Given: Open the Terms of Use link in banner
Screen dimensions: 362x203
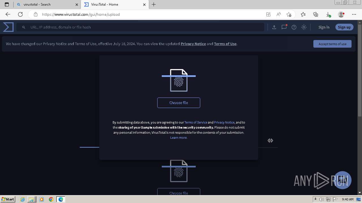Looking at the screenshot, I should [x=225, y=44].
